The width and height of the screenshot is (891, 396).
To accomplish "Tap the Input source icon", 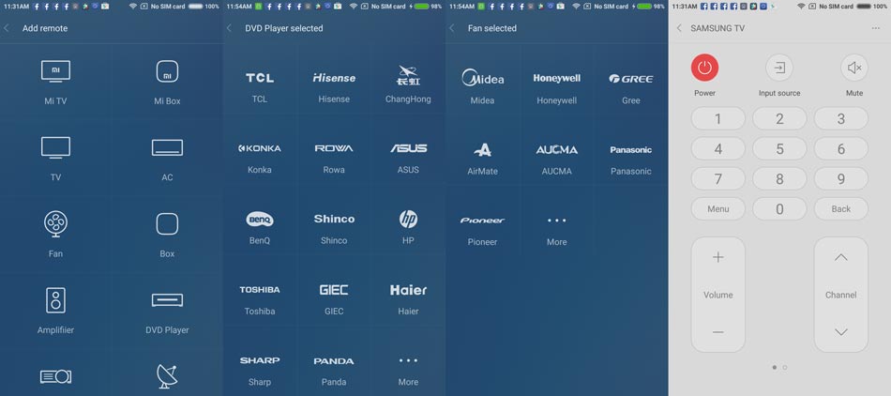I will (x=779, y=68).
